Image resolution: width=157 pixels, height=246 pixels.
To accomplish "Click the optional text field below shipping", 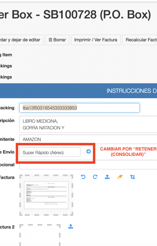I will 88,165.
